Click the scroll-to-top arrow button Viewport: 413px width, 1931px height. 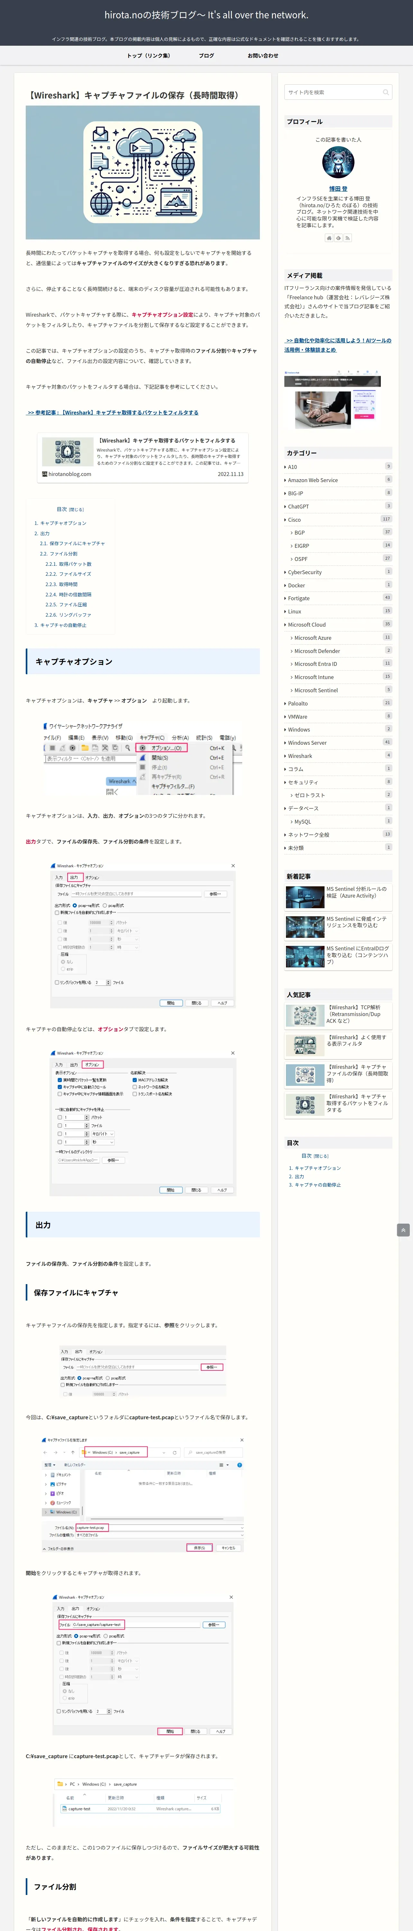coord(403,1230)
